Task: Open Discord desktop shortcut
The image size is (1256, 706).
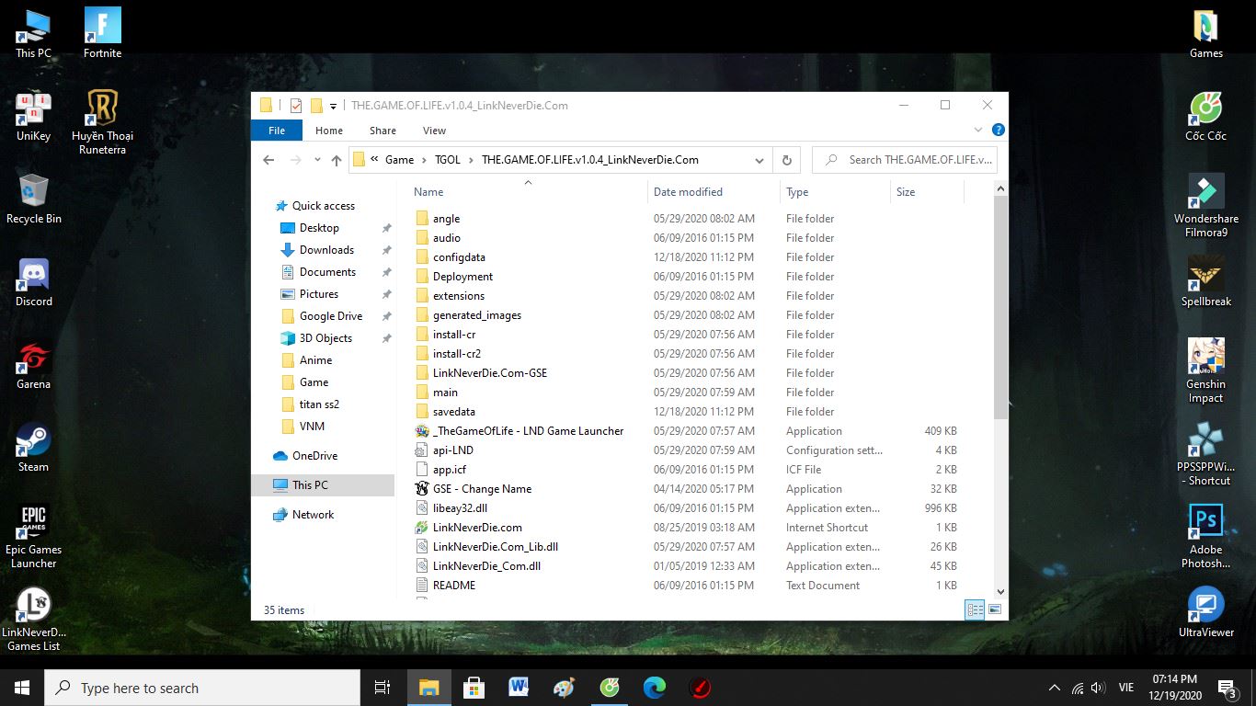Action: [34, 280]
